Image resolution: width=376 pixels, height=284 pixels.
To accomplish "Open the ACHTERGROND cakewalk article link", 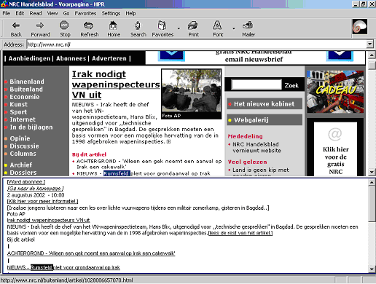I will (x=149, y=164).
